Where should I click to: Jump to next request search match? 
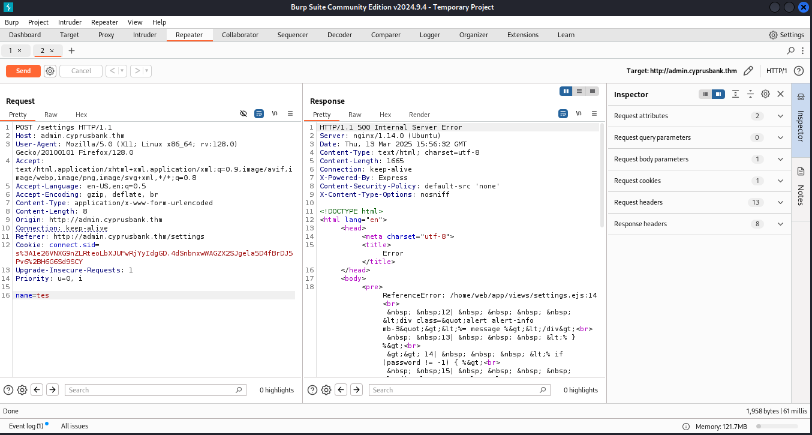pos(53,390)
